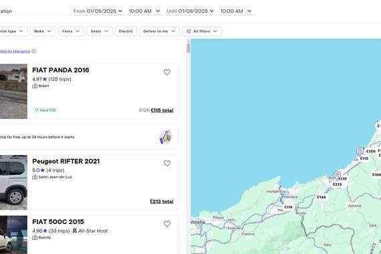Favorite the Peugeot RIFTER 2021 with heart icon
Screen dimensions: 381x254
pos(167,163)
